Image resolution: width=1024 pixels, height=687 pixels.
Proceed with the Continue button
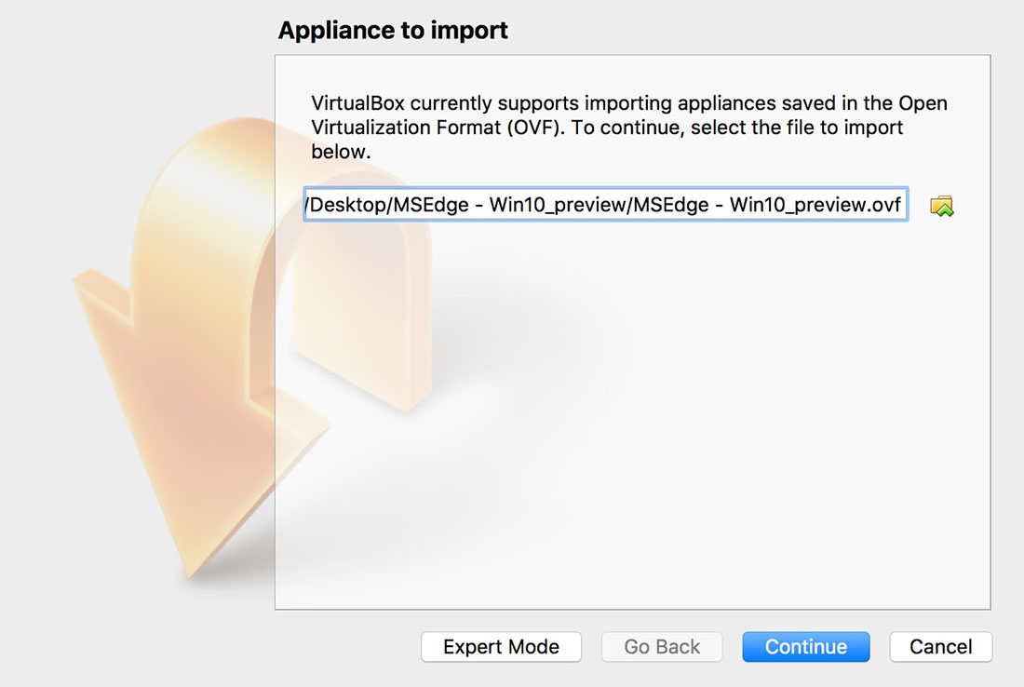tap(806, 647)
